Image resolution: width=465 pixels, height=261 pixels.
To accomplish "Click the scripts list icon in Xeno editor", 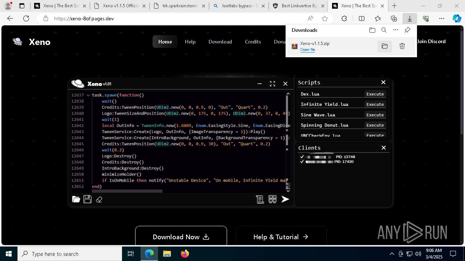I will pyautogui.click(x=260, y=199).
